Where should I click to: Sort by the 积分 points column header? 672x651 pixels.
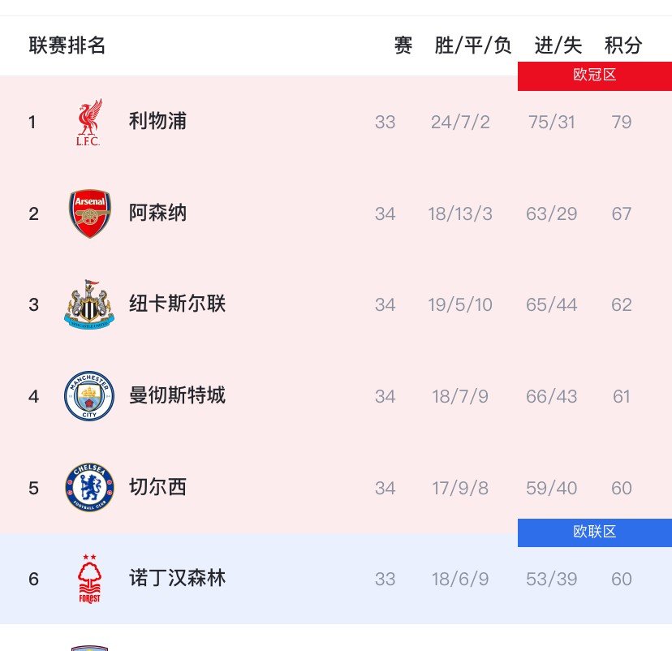[621, 45]
